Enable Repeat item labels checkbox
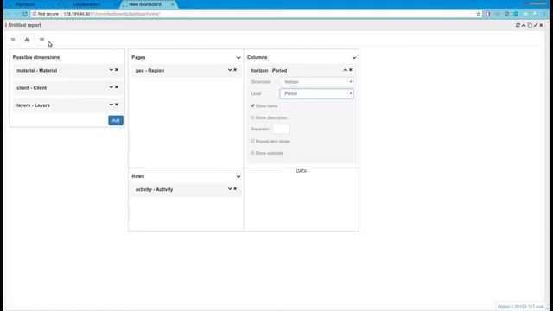This screenshot has width=553, height=311. tap(252, 141)
